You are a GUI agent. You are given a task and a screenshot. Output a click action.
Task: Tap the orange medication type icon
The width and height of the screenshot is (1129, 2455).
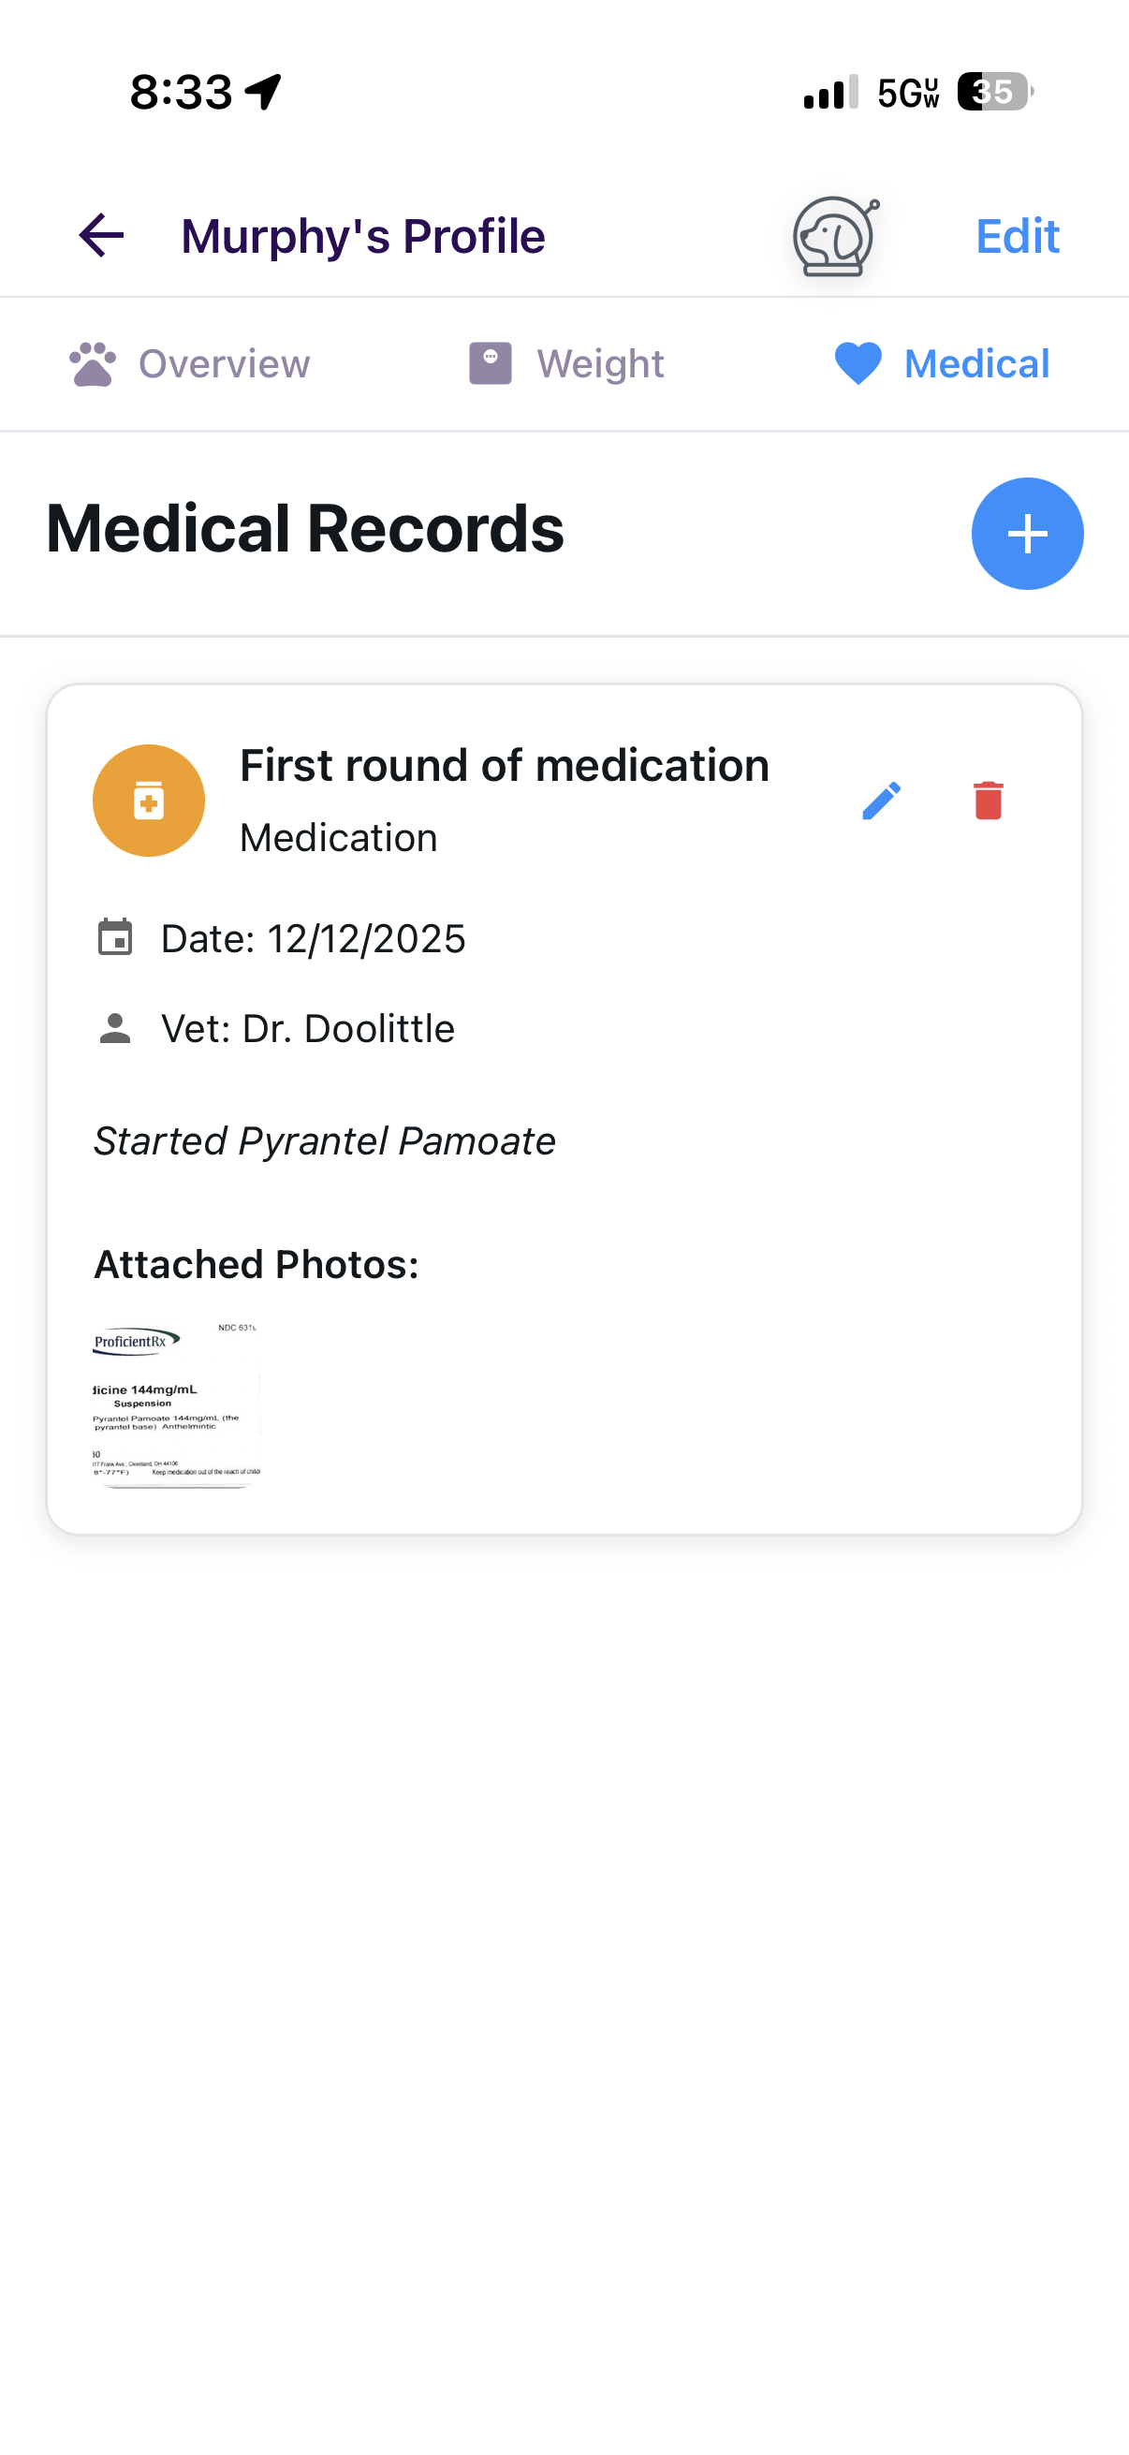tap(149, 801)
